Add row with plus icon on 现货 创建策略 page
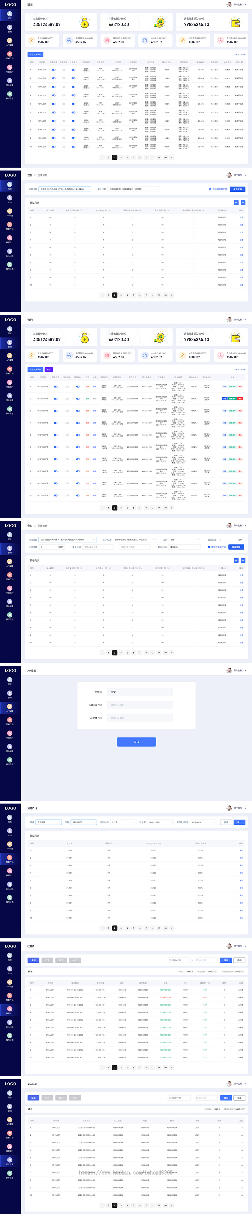Image resolution: width=252 pixels, height=1214 pixels. pos(243,203)
